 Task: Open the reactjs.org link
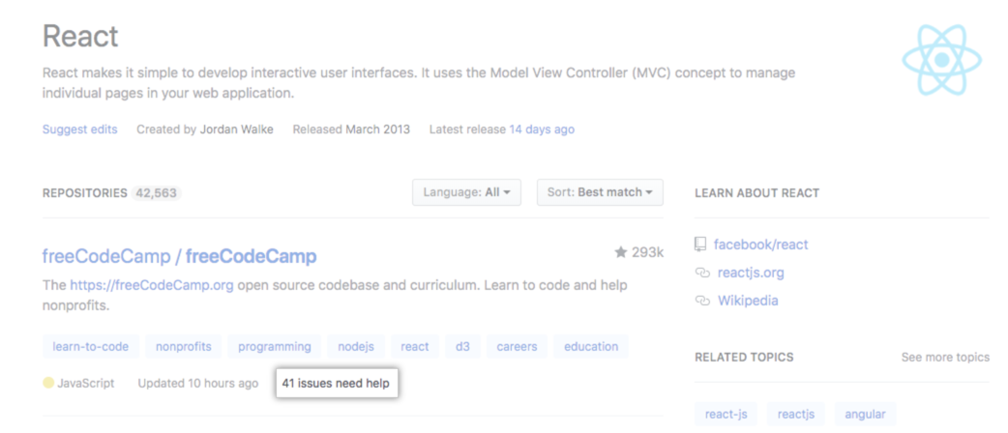[x=751, y=273]
